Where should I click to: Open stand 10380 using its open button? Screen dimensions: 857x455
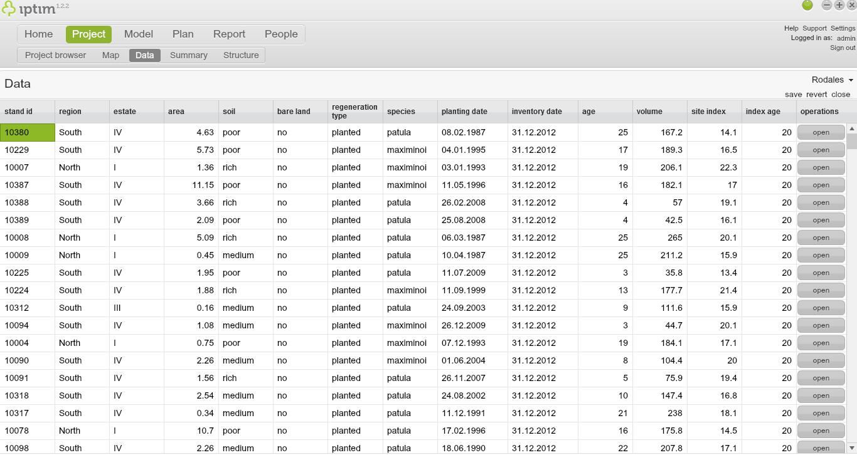pyautogui.click(x=821, y=132)
